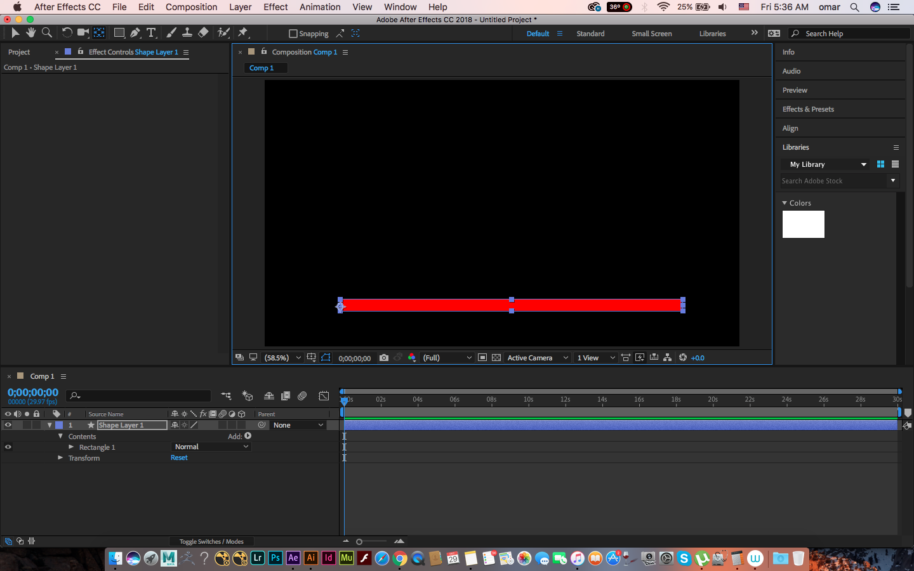
Task: Select the Hand tool
Action: pyautogui.click(x=30, y=33)
